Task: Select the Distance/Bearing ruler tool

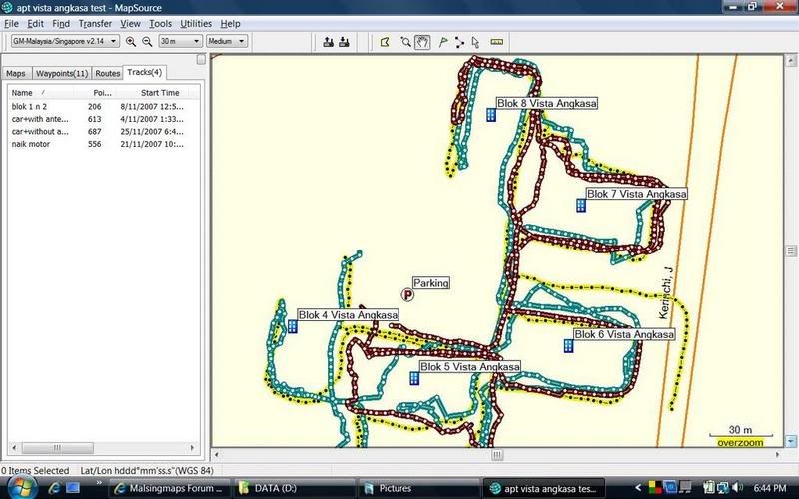Action: [497, 42]
